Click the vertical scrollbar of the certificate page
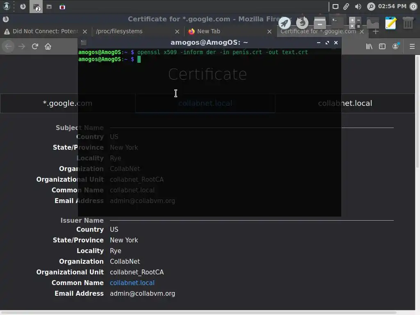420x315 pixels. tap(417, 112)
